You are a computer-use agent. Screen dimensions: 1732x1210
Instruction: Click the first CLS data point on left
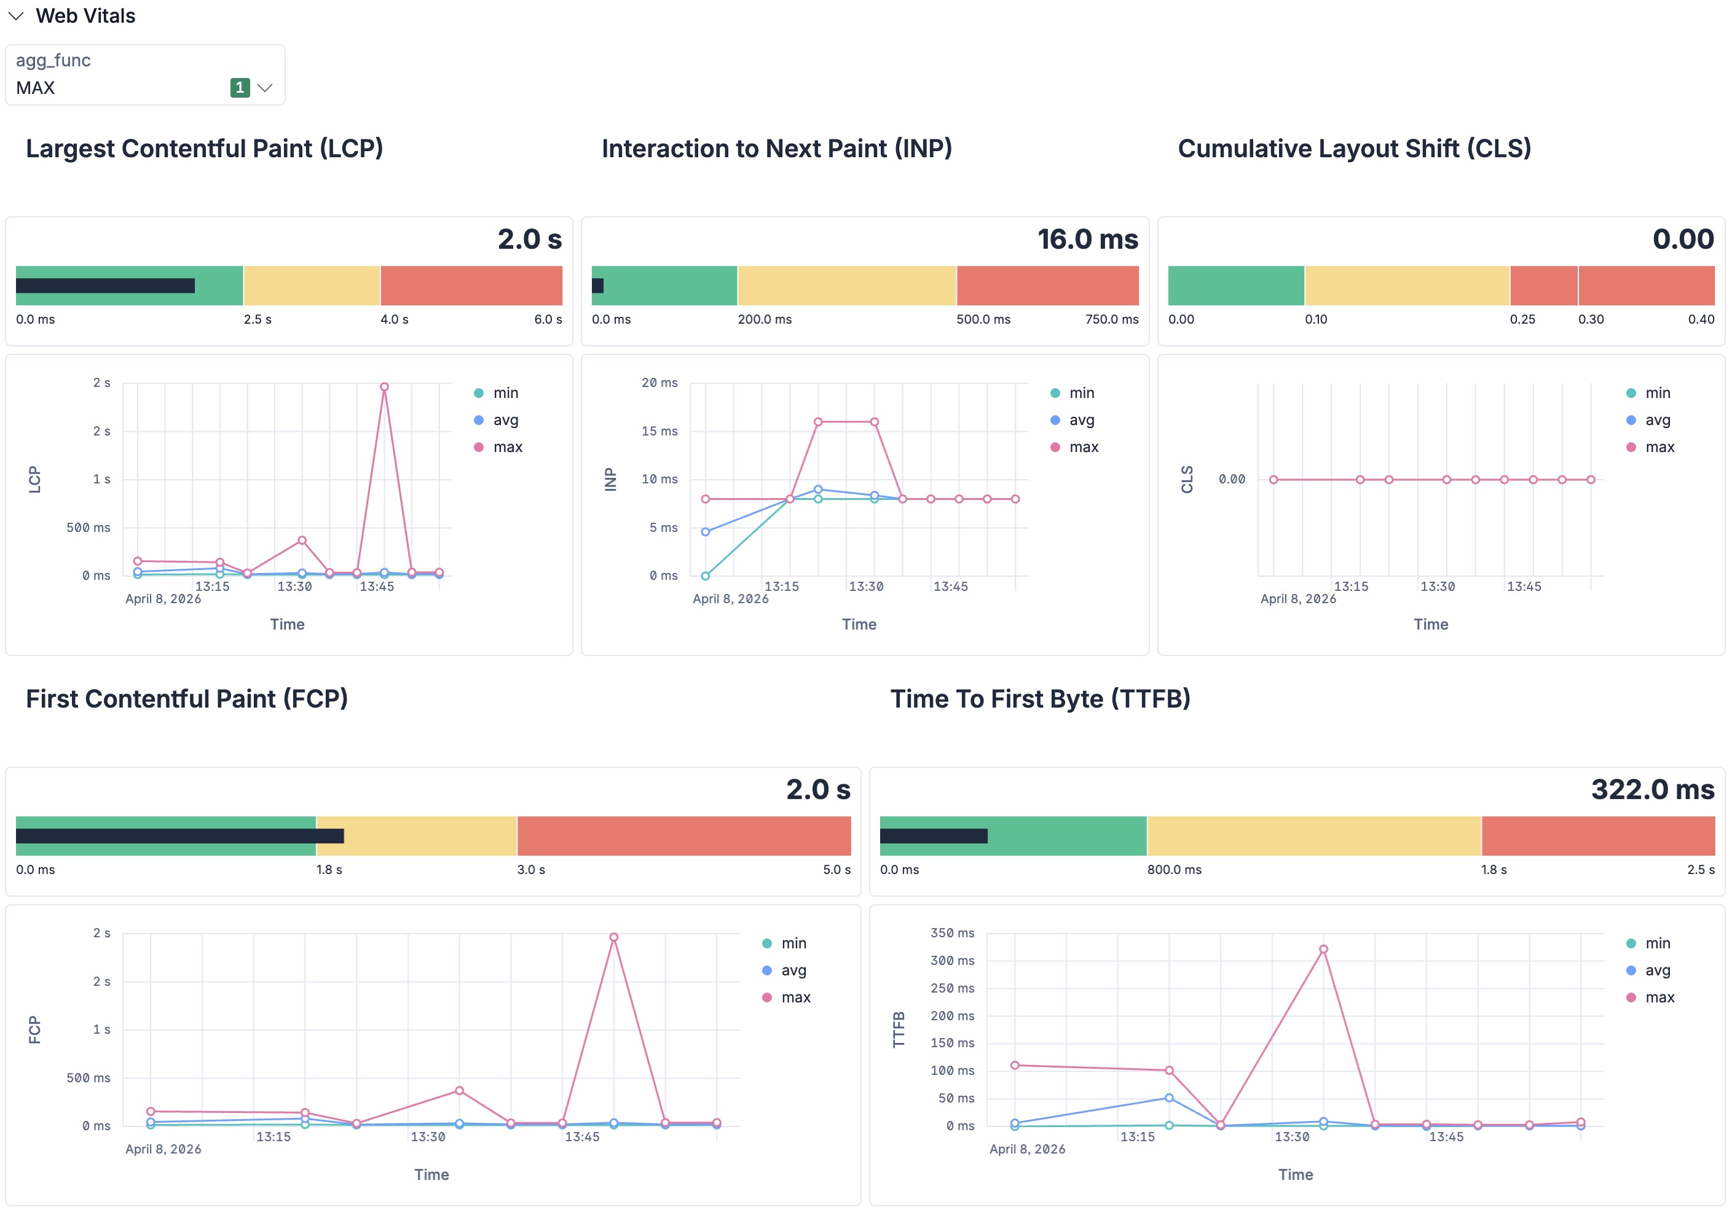pos(1273,480)
